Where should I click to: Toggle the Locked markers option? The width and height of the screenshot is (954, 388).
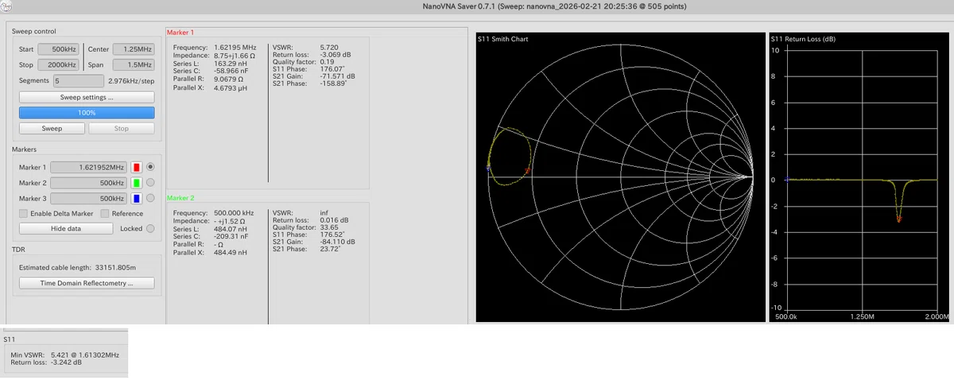tap(150, 228)
